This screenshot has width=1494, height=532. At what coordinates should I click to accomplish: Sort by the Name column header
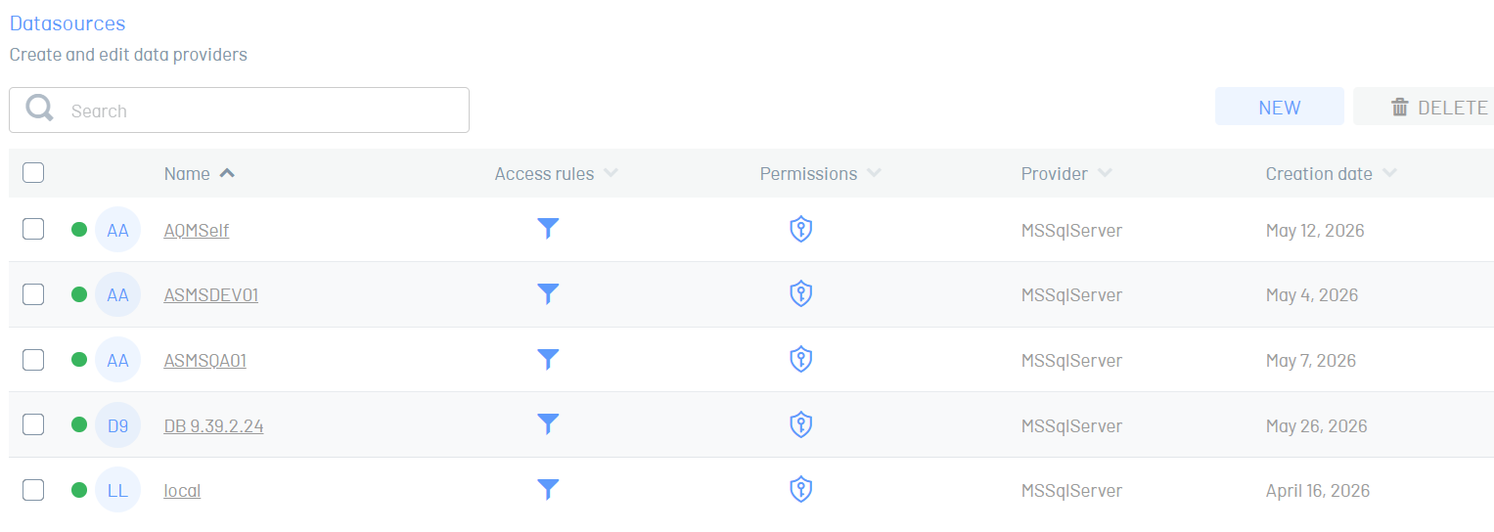click(187, 173)
